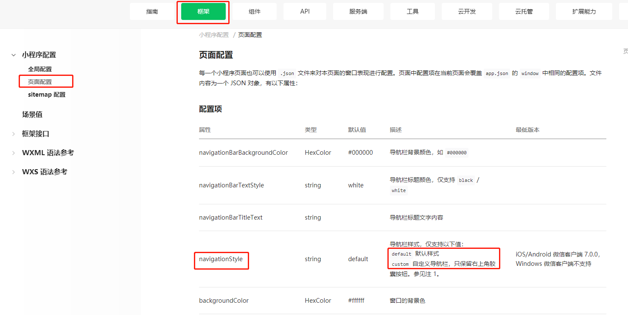The height and width of the screenshot is (315, 628).
Task: Expand the WXS 语法参考 arrow
Action: click(x=14, y=172)
